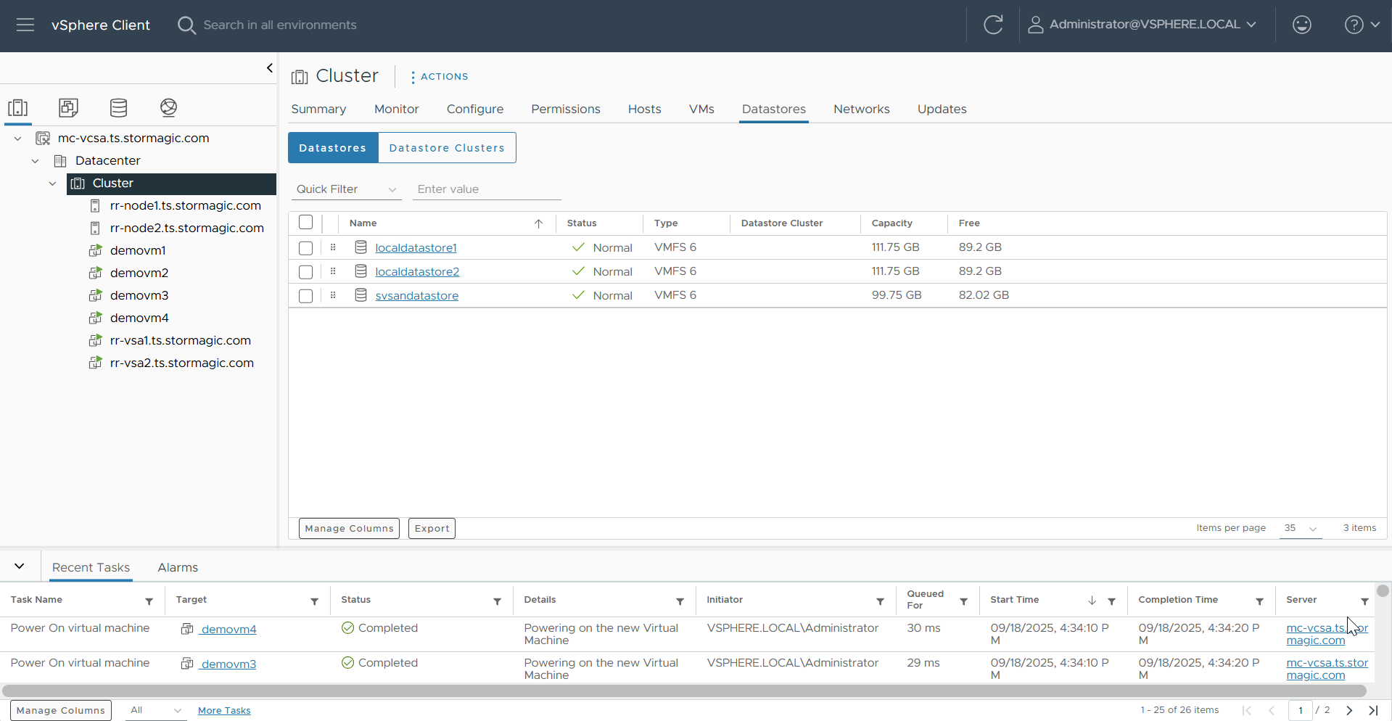Switch to Storage inventory view
This screenshot has height=721, width=1392.
click(x=118, y=108)
